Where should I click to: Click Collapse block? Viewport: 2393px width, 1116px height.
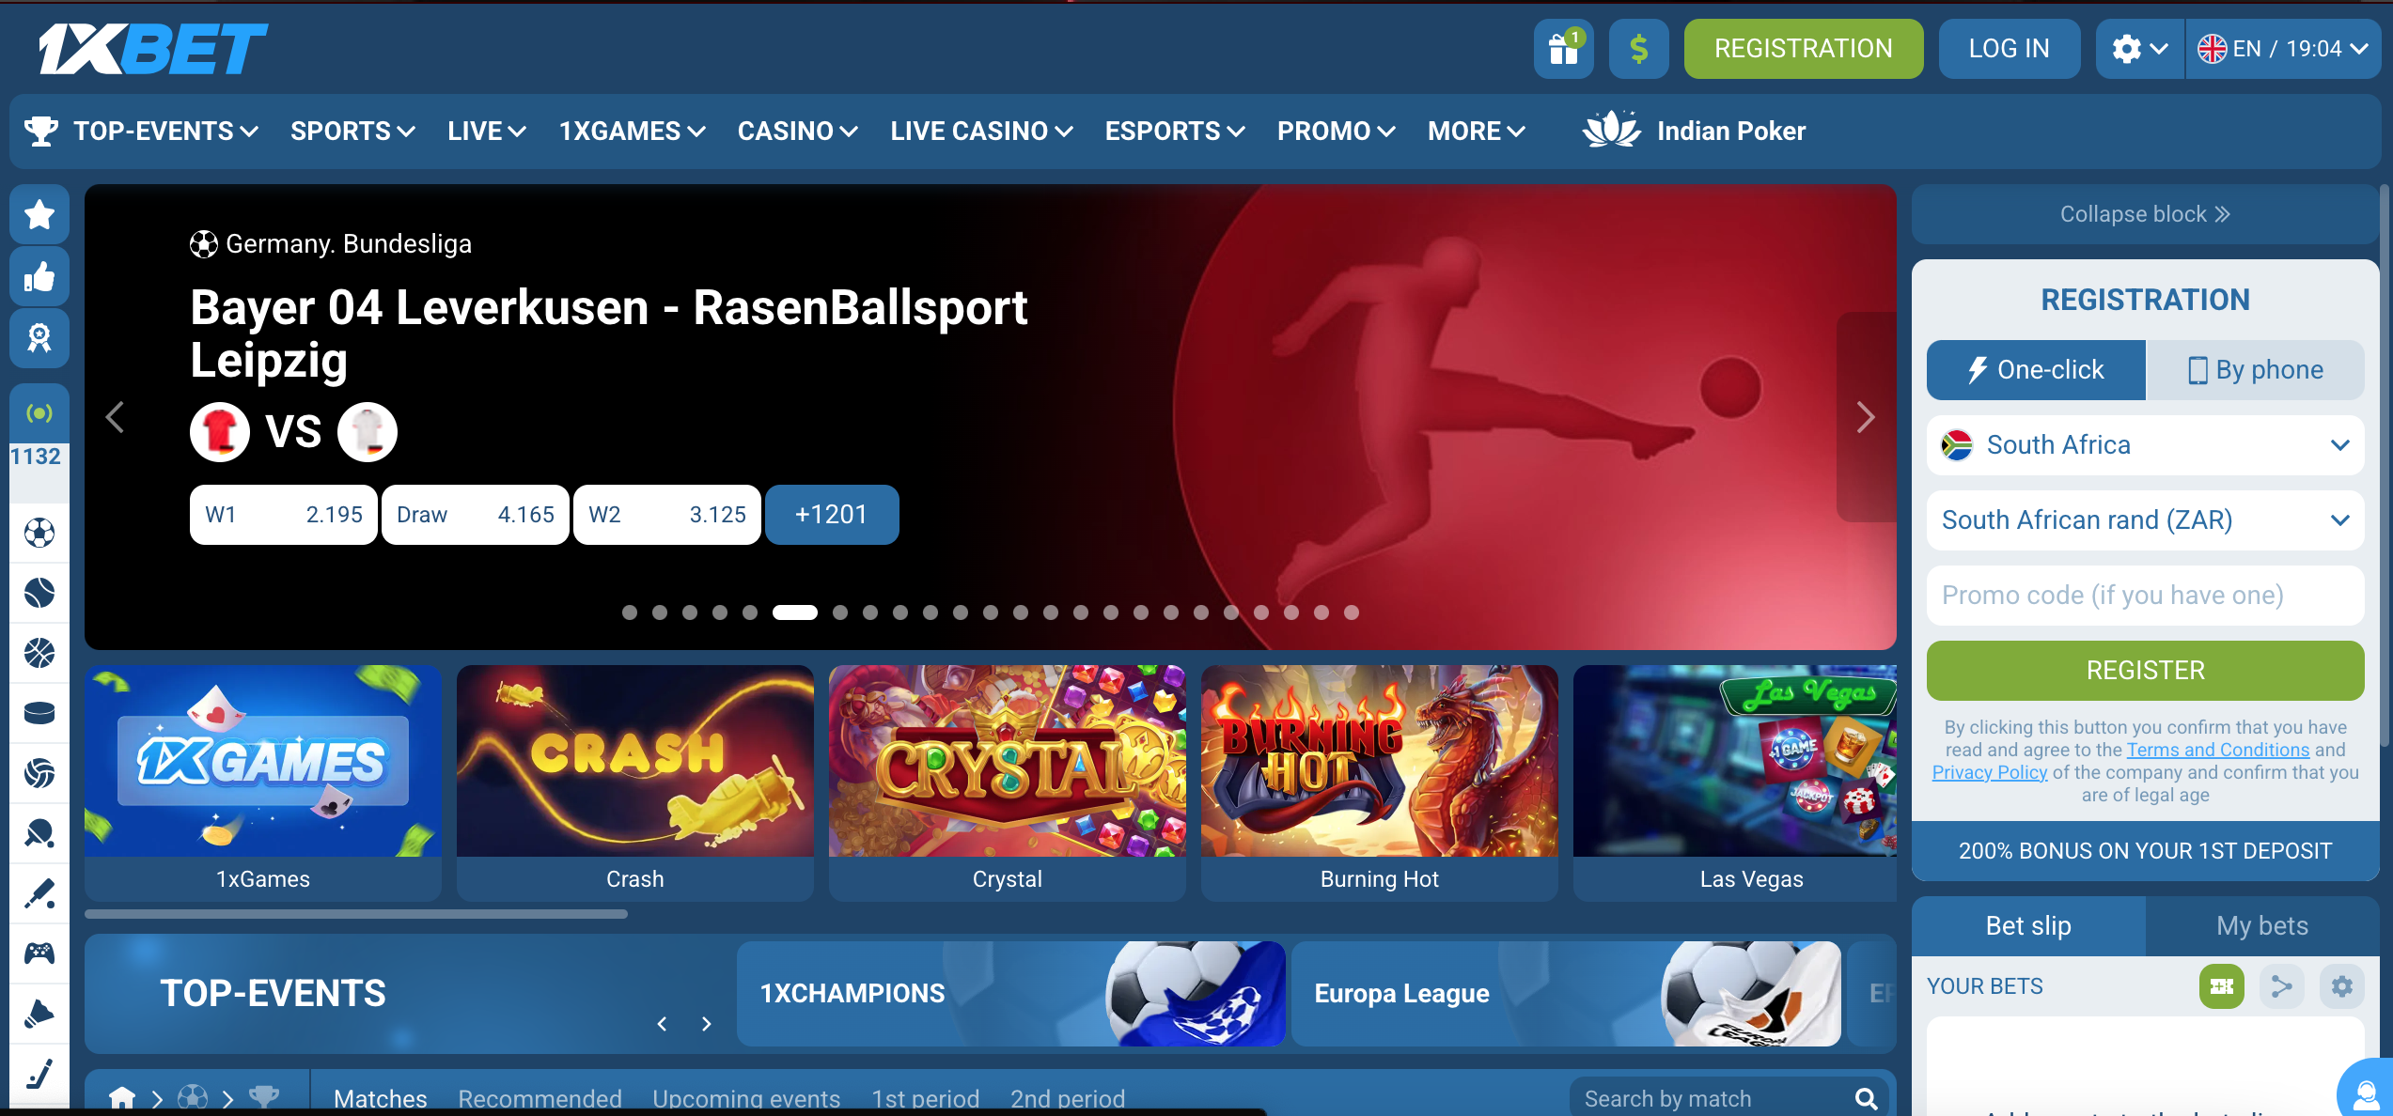click(2146, 214)
